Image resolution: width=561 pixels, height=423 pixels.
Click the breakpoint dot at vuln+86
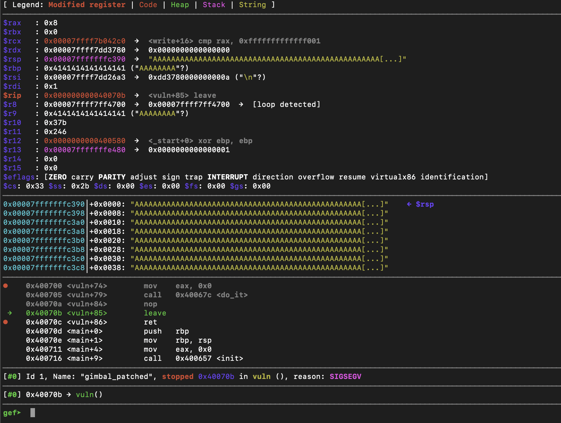6,322
